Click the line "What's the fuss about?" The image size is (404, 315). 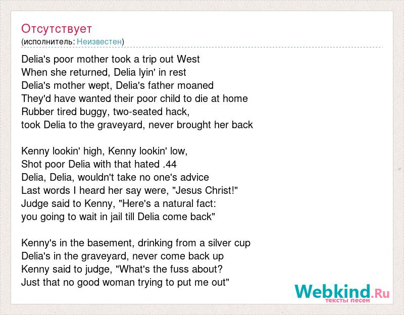tap(122, 270)
